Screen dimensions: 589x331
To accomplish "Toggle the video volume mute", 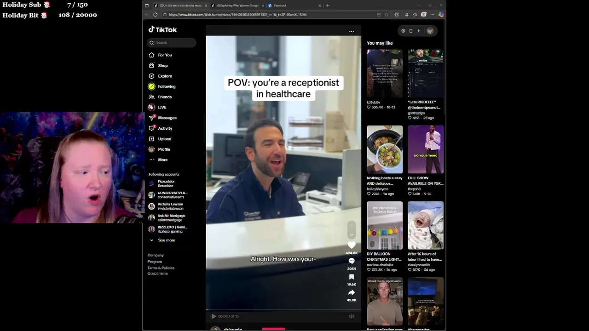I will tap(352, 316).
